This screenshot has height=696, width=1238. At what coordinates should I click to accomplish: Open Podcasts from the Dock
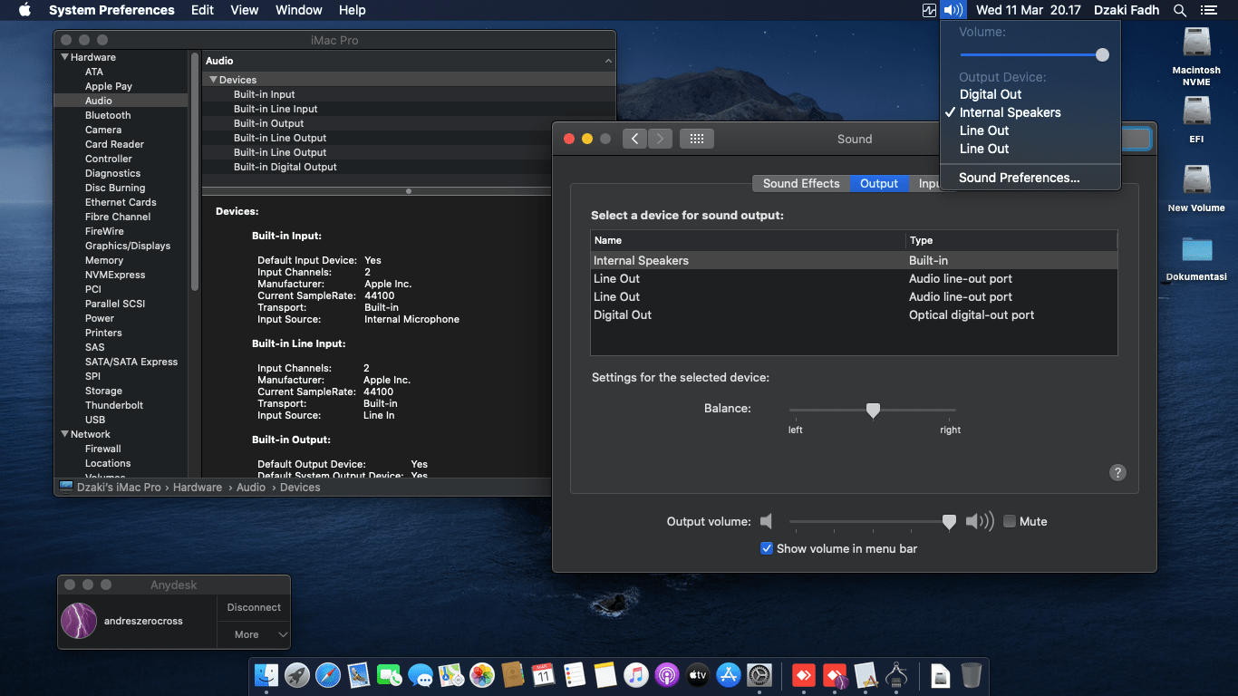(667, 674)
